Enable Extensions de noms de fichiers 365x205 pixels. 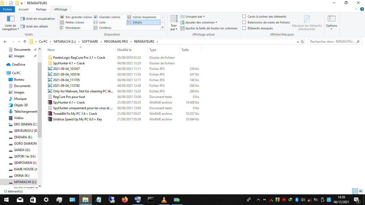[266, 22]
